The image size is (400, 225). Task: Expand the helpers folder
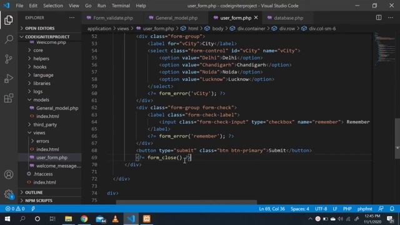[x=41, y=59]
